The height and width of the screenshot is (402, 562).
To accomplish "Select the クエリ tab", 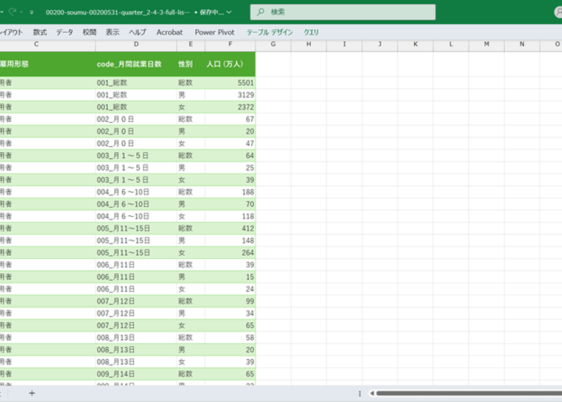I will [x=311, y=32].
